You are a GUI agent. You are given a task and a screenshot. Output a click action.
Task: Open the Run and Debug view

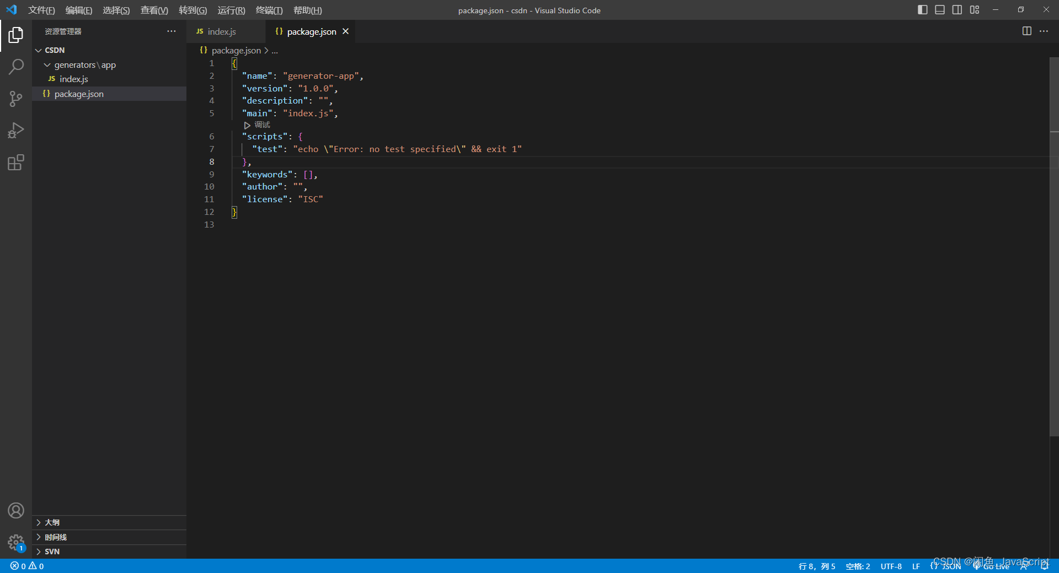point(16,131)
